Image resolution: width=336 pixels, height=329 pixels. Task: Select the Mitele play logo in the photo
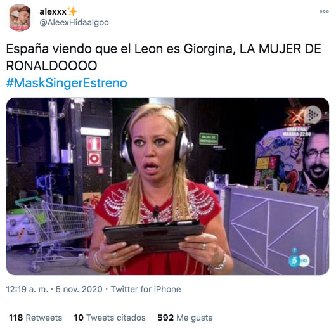click(313, 114)
